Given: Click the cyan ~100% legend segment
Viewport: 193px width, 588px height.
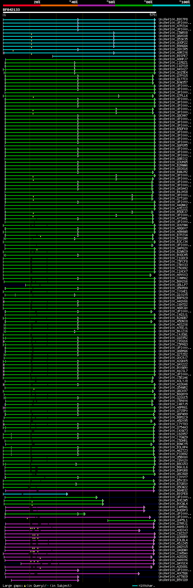Looking at the screenshot, I should coord(171,5).
